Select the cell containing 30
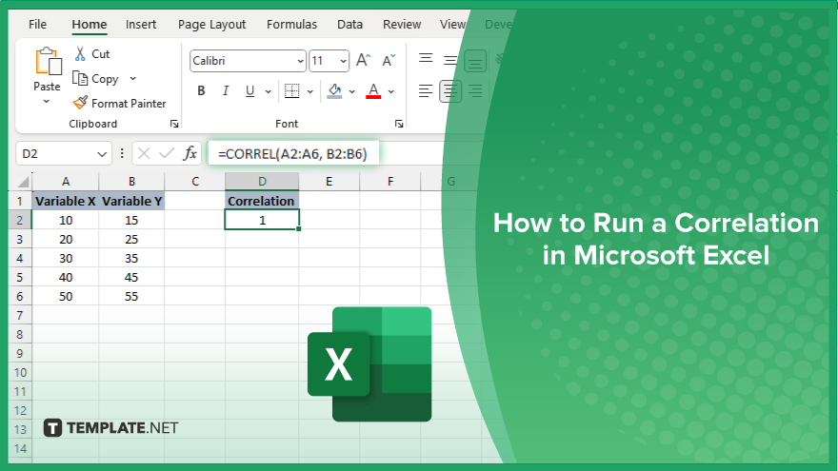The height and width of the screenshot is (471, 838). (x=66, y=259)
